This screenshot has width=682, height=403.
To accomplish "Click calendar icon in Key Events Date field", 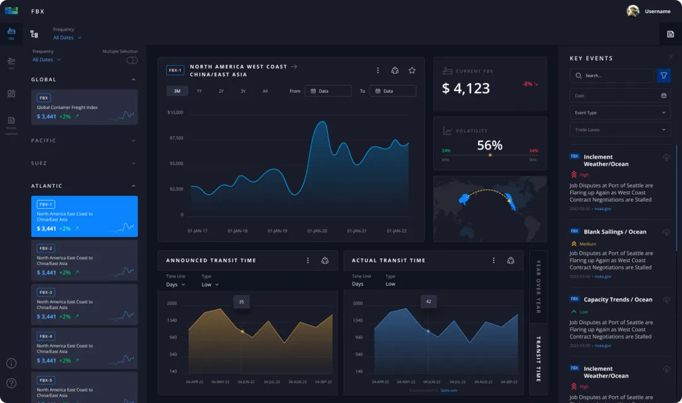I will [664, 95].
